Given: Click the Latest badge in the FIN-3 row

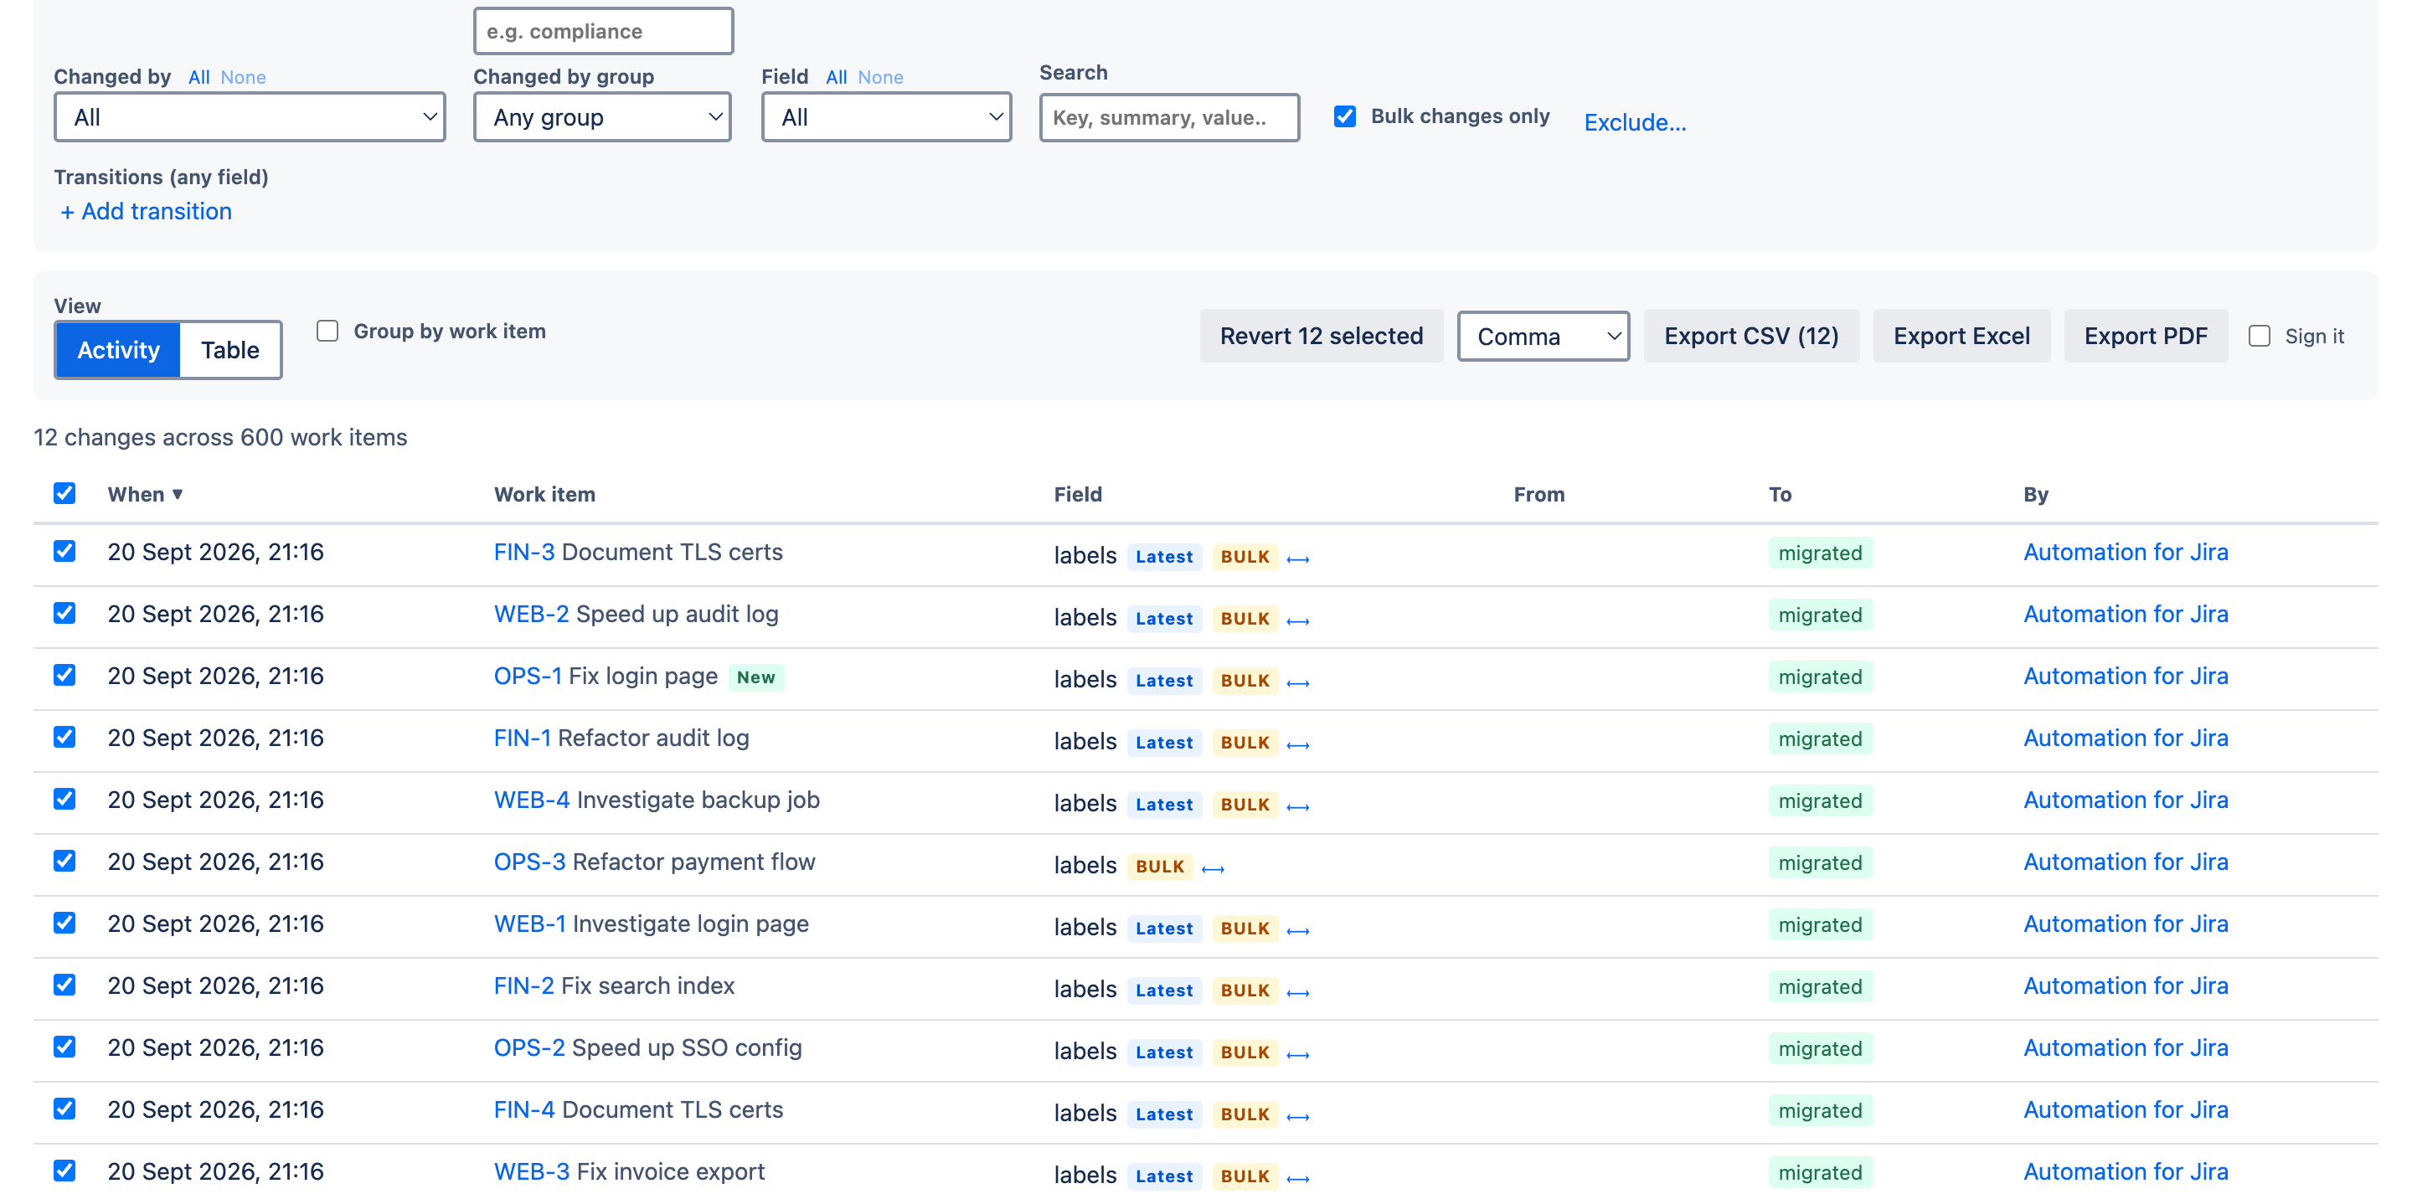Looking at the screenshot, I should [1164, 556].
